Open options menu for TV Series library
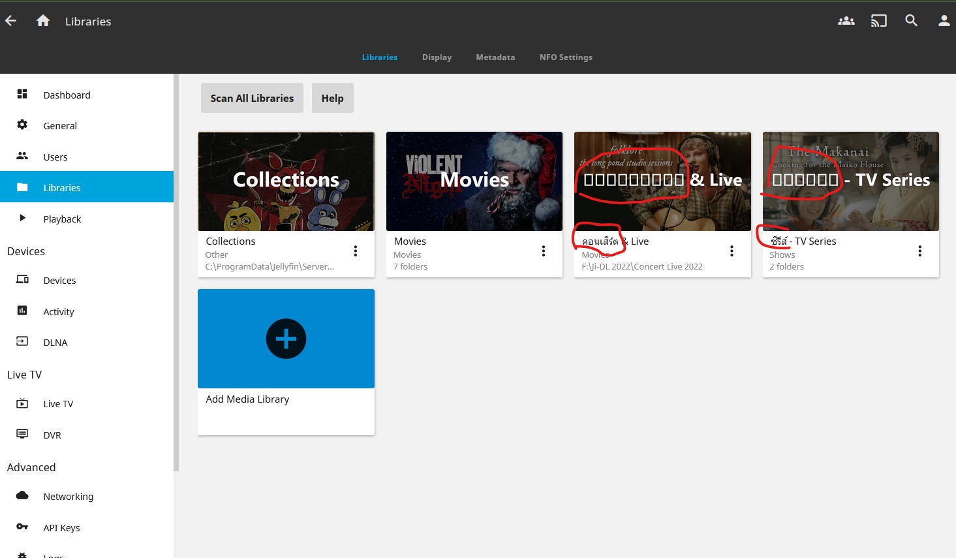 [919, 251]
